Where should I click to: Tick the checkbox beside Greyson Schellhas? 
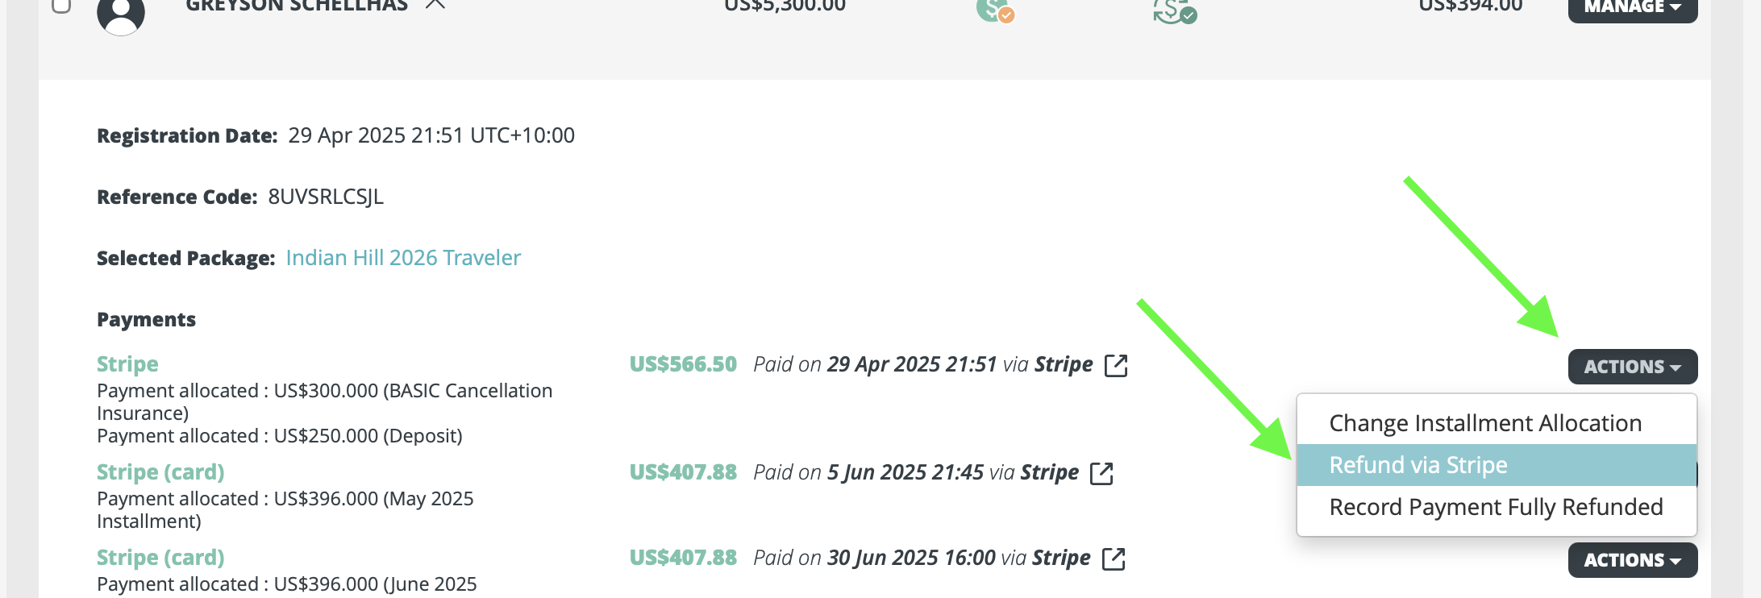click(61, 6)
